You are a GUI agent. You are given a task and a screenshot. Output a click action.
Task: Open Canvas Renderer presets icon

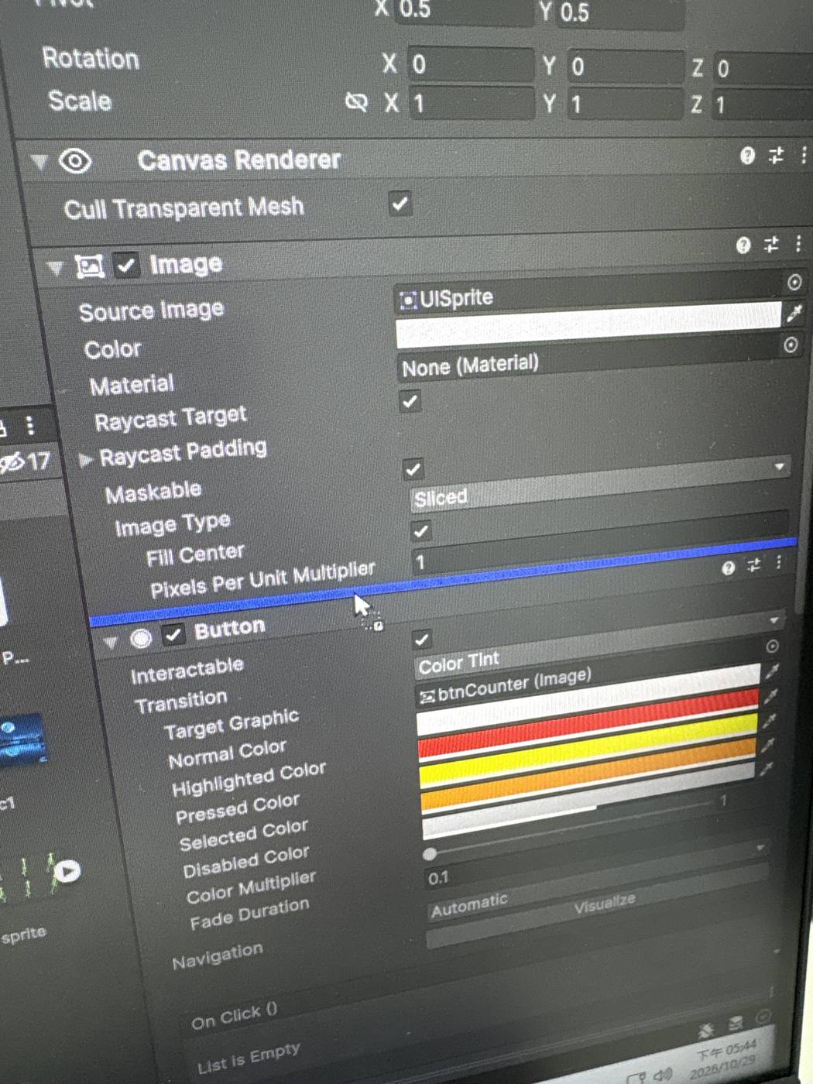776,156
